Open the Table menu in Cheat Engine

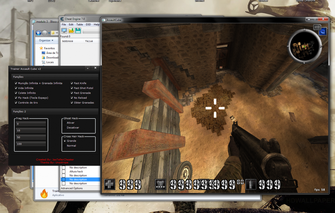[x=80, y=25]
